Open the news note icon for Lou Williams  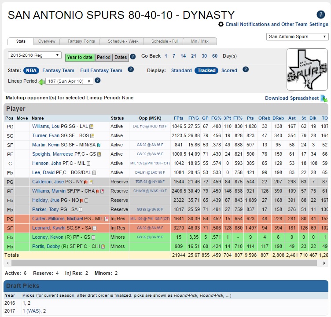[x=92, y=127]
